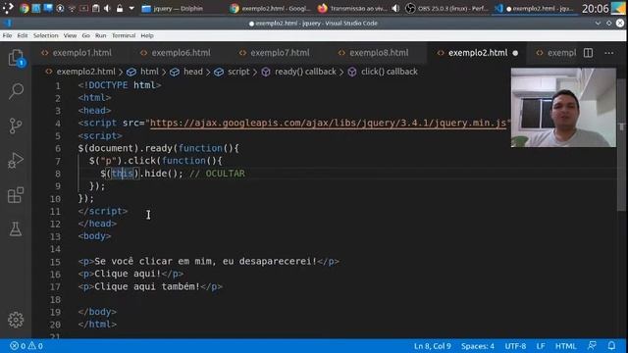Viewport: 628px width, 353px height.
Task: Open notifications bell in status bar
Action: (611, 346)
